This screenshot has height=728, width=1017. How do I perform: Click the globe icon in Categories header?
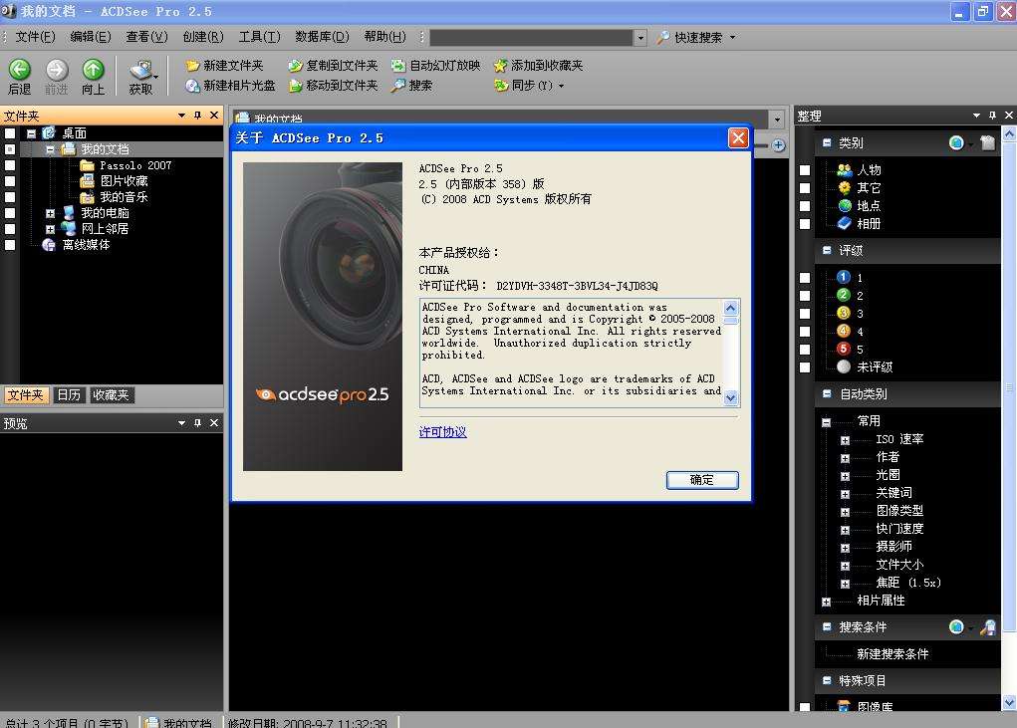click(956, 142)
